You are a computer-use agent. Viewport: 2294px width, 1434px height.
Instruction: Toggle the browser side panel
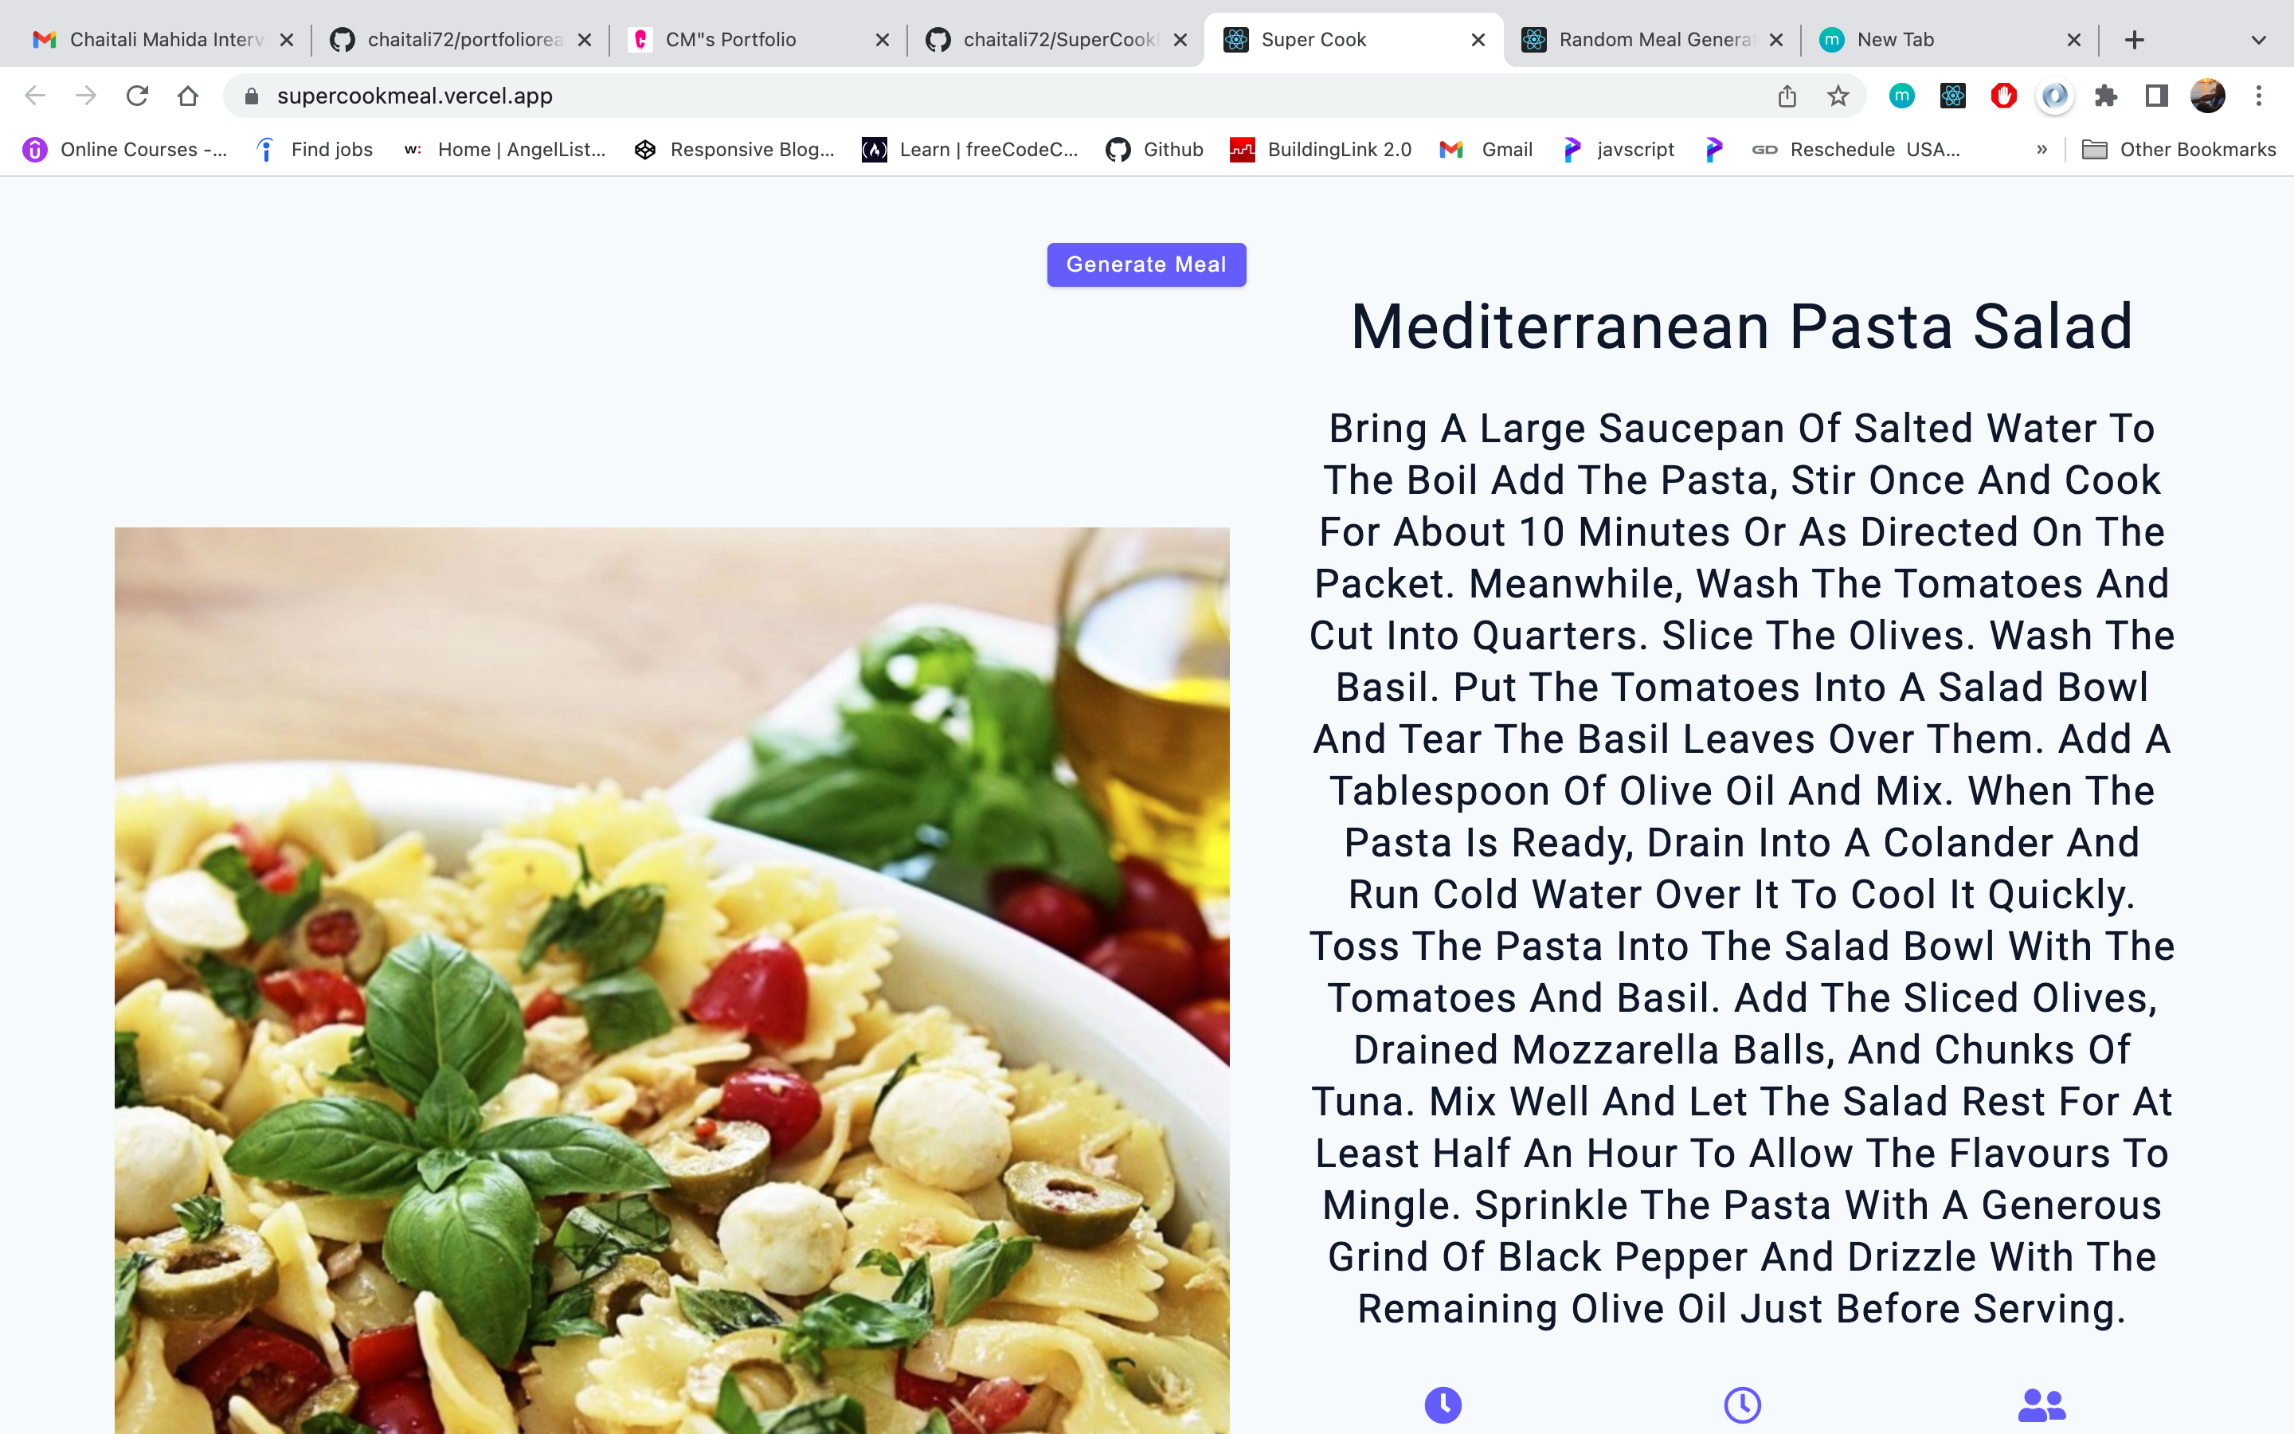[2156, 96]
